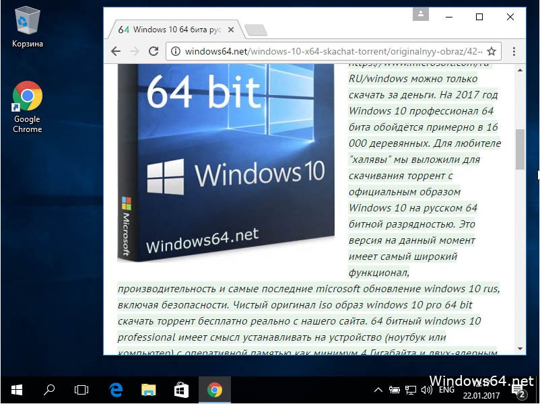Close the Windows 10 64 бита tab

(231, 30)
